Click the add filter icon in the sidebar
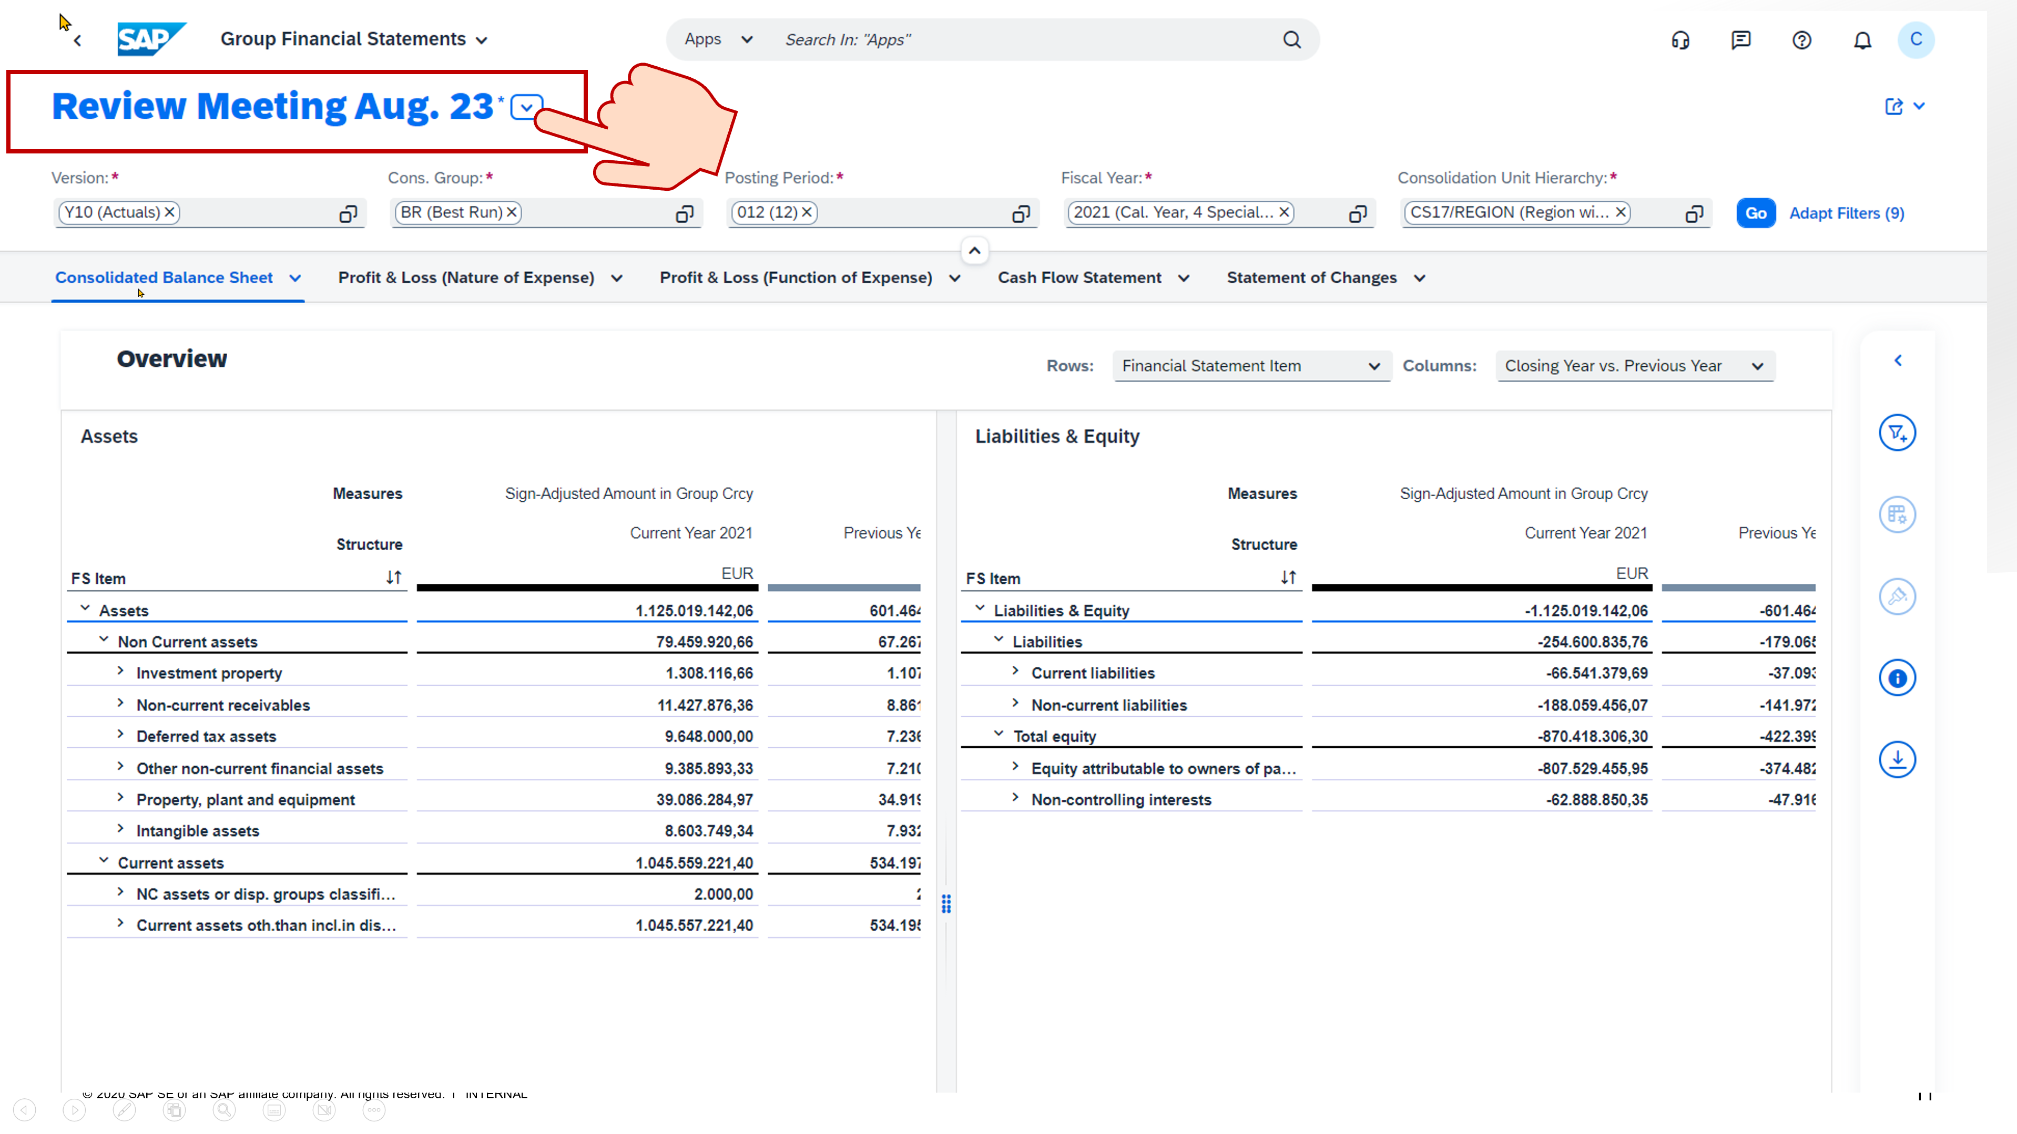The height and width of the screenshot is (1134, 2017). click(1897, 433)
